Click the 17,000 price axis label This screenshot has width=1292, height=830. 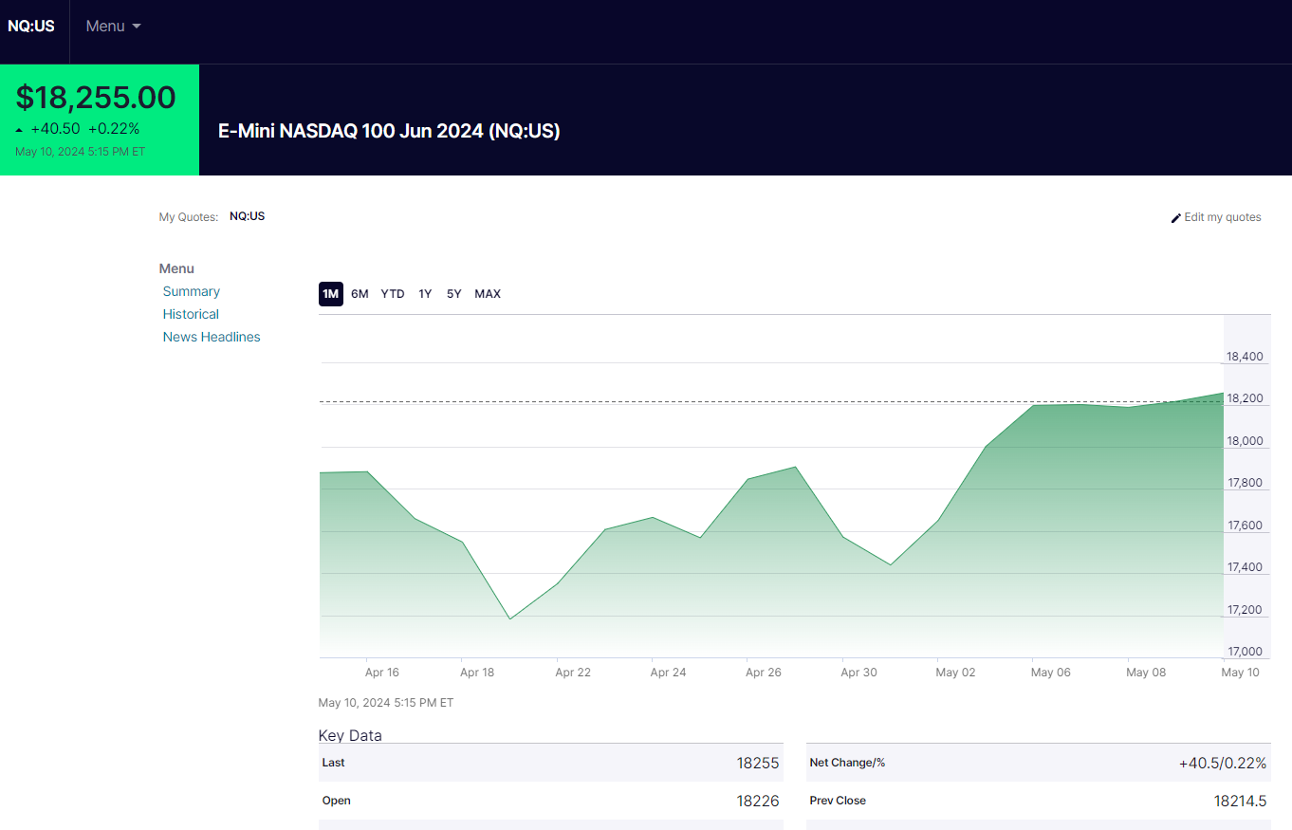[1245, 652]
